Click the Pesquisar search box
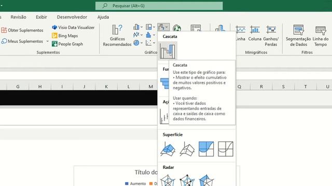 pyautogui.click(x=159, y=6)
